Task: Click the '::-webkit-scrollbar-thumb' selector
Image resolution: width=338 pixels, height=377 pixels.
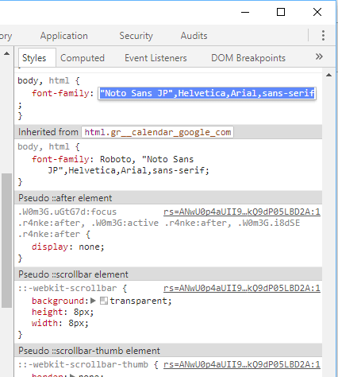Action: [x=83, y=364]
